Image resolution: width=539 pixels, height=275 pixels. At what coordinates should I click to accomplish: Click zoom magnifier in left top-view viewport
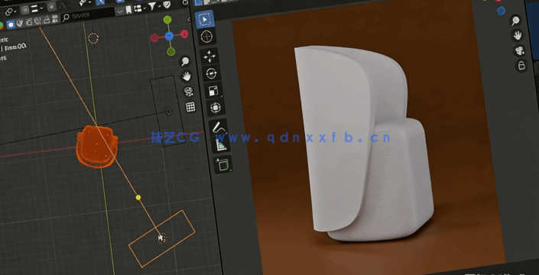coord(185,61)
